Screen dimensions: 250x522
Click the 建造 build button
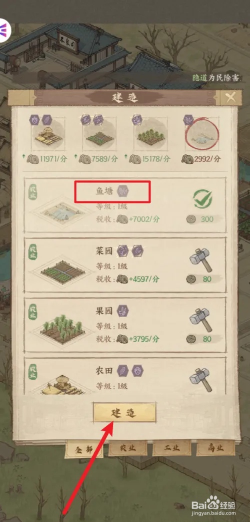pyautogui.click(x=124, y=413)
